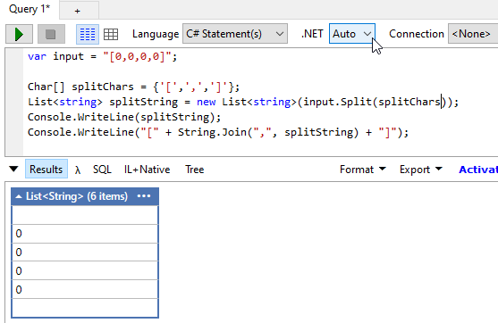
Task: Add a new query tab with plus
Action: click(x=78, y=11)
